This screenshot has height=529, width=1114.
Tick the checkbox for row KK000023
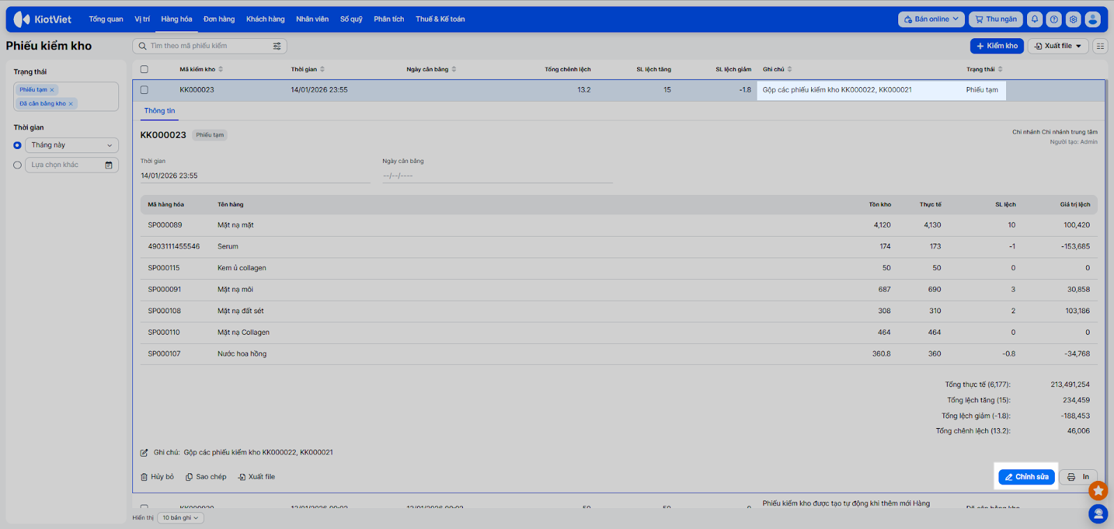(144, 90)
